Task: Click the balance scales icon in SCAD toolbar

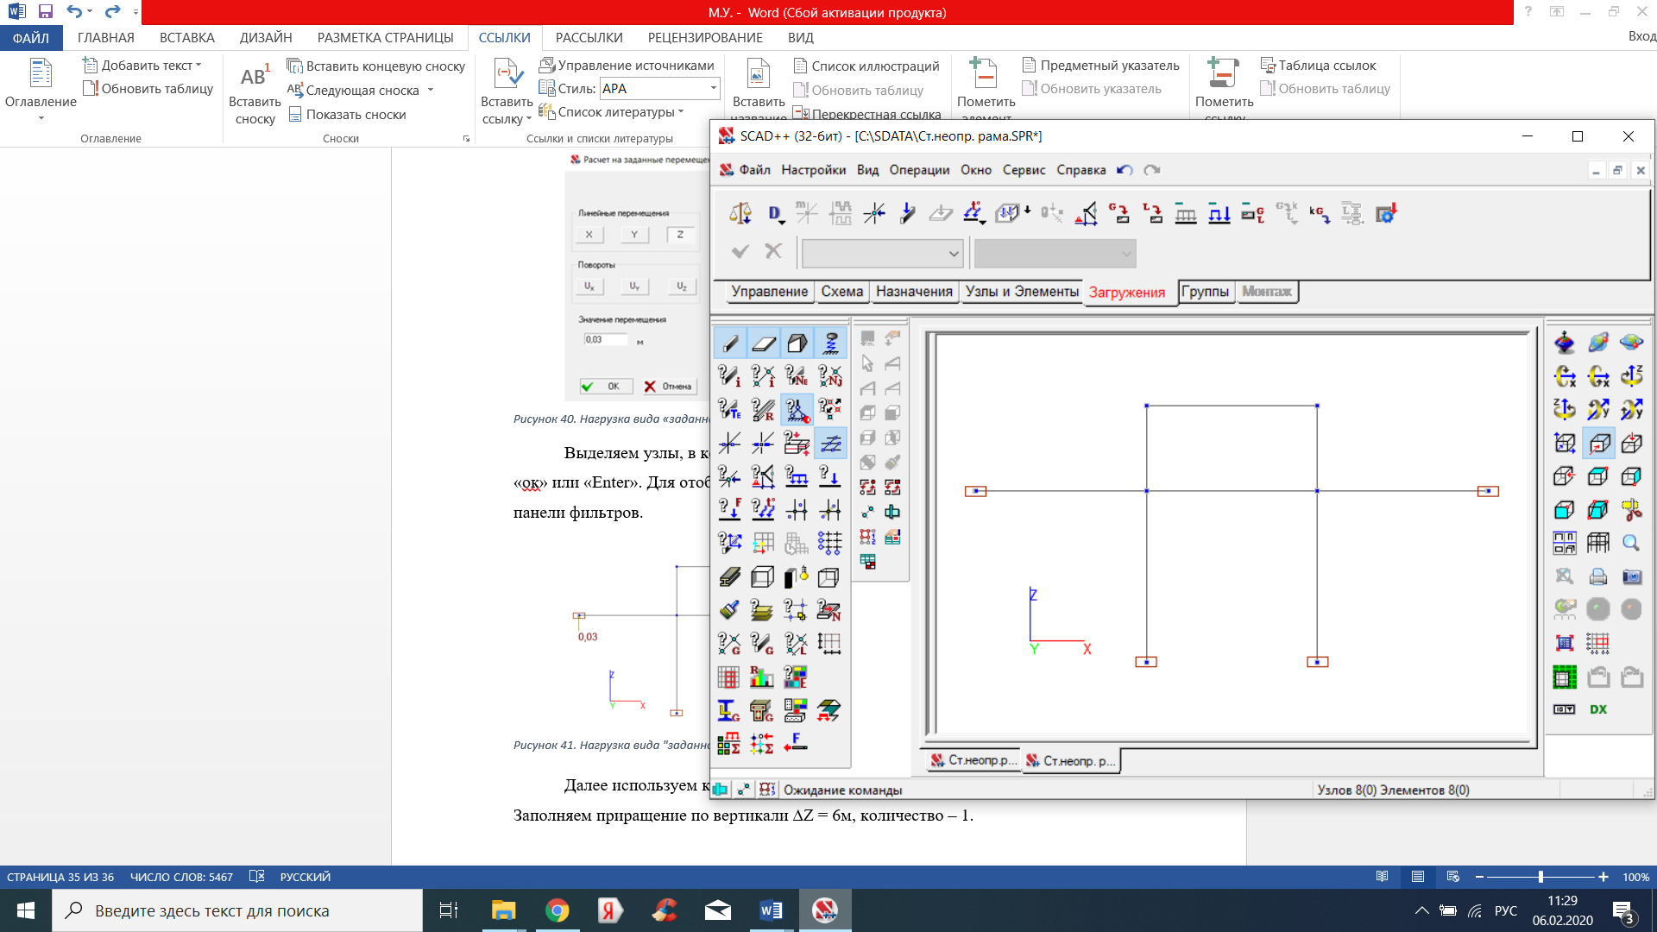Action: click(740, 213)
